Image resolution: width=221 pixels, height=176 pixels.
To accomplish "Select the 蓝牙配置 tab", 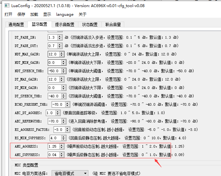I will pyautogui.click(x=39, y=24).
